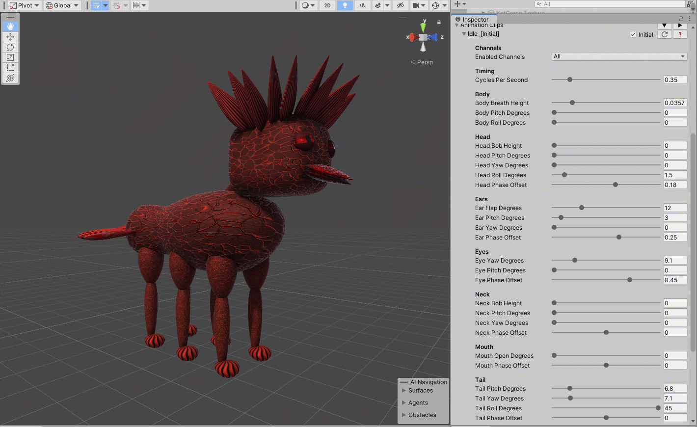Select the Move tool
Image resolution: width=697 pixels, height=427 pixels.
pos(10,37)
